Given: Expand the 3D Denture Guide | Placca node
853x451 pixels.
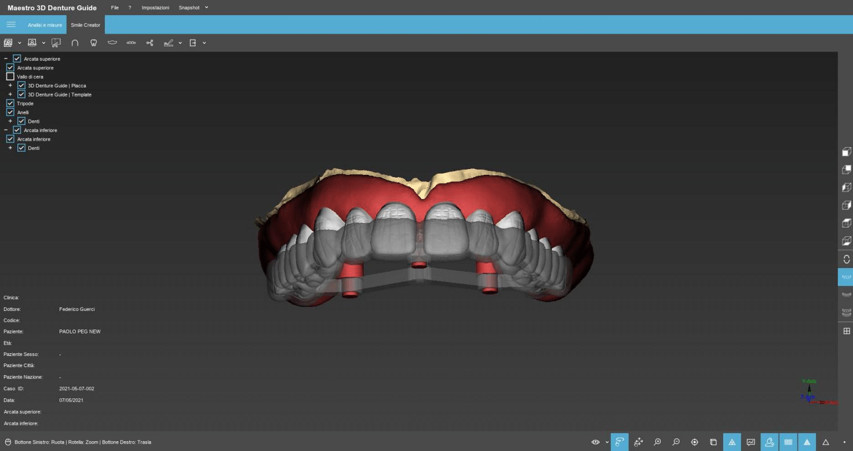Looking at the screenshot, I should point(10,85).
